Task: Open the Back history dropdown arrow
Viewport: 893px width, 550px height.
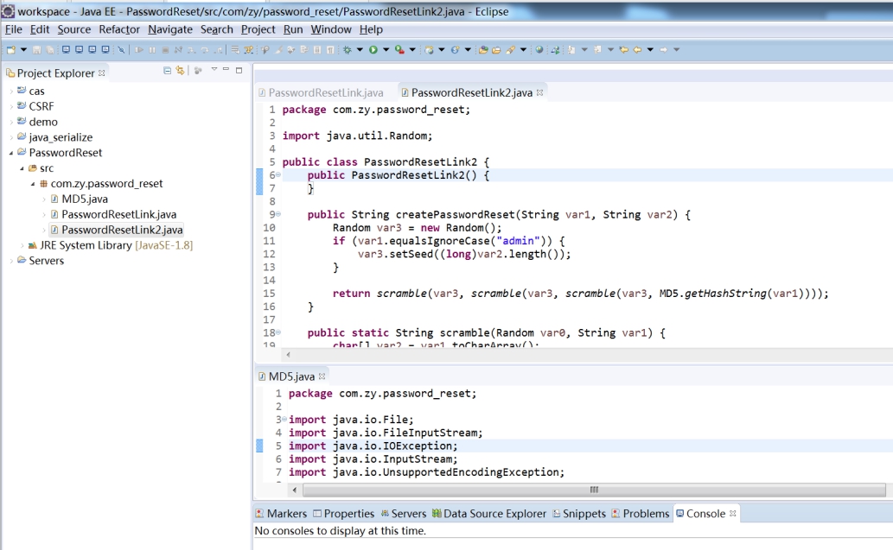Action: 650,50
